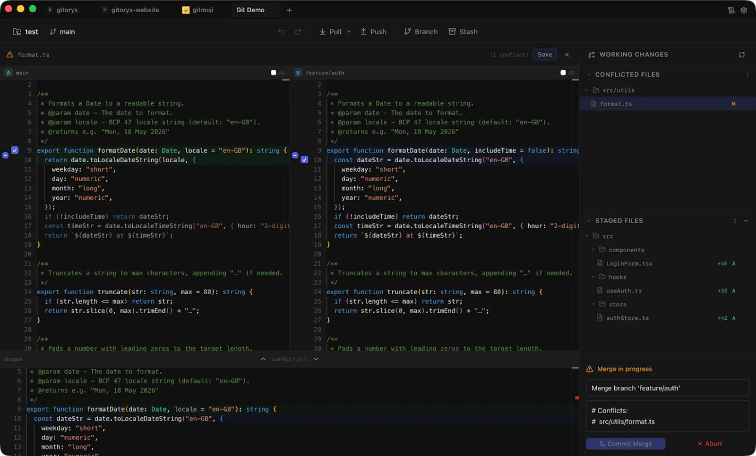Image resolution: width=756 pixels, height=456 pixels.
Task: Click the hooks folder icon
Action: 602,277
